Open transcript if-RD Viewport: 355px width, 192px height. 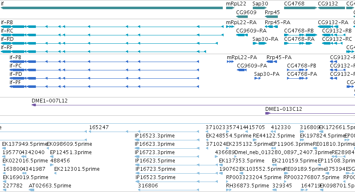pyautogui.click(x=109, y=43)
